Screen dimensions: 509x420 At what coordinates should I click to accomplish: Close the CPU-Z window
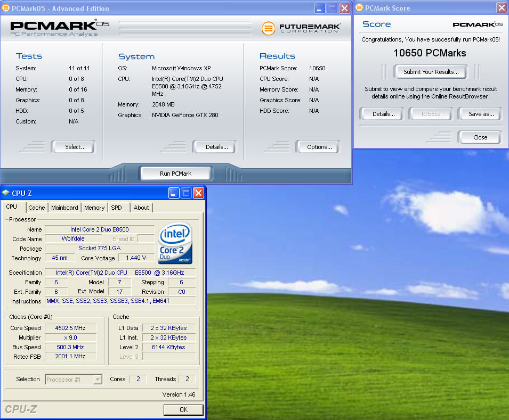[x=198, y=193]
